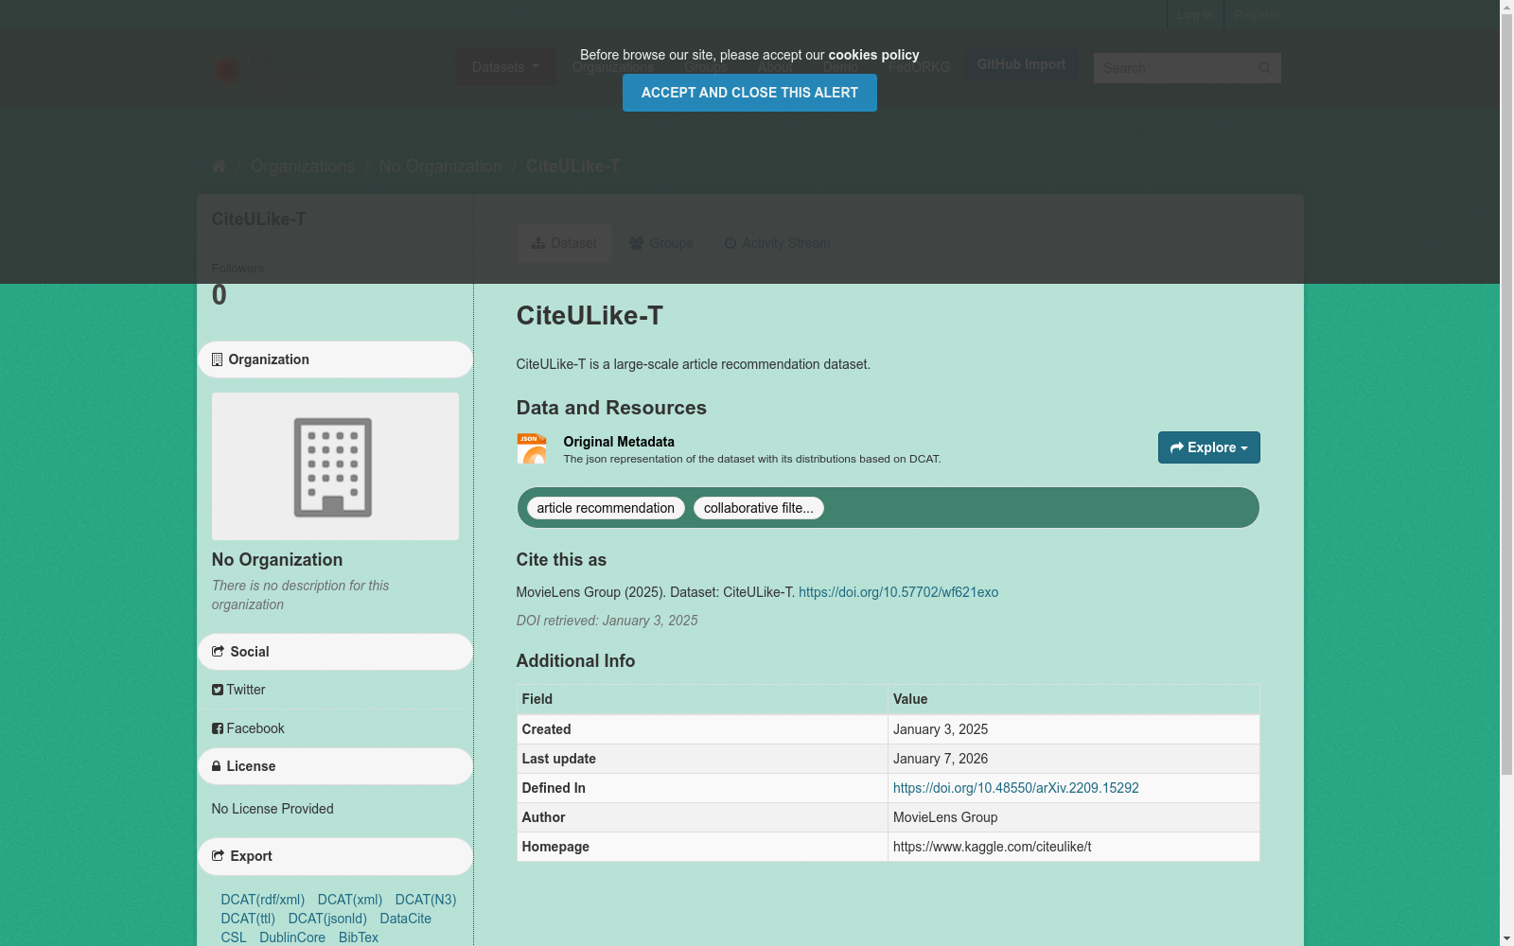Open the DOI 10.57702/wf621exo citation link

(898, 592)
